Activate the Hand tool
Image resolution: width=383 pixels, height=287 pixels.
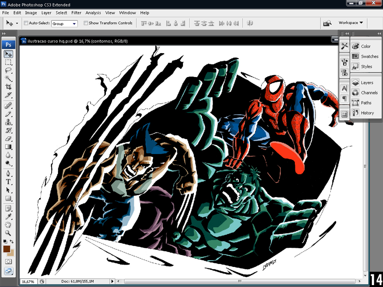tap(9, 224)
